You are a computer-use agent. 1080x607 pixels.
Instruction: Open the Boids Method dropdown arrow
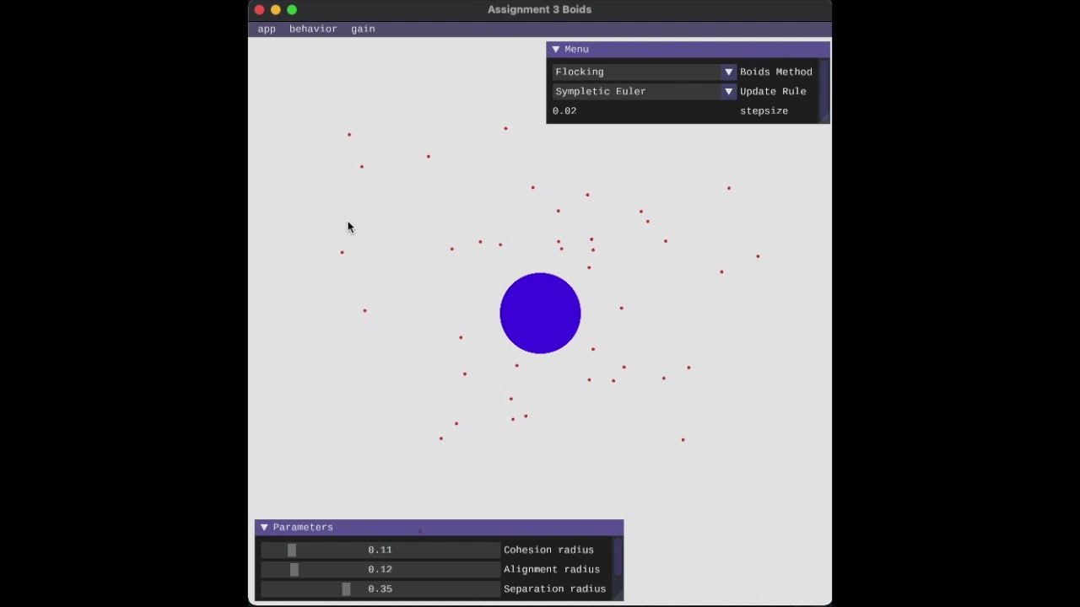point(728,72)
